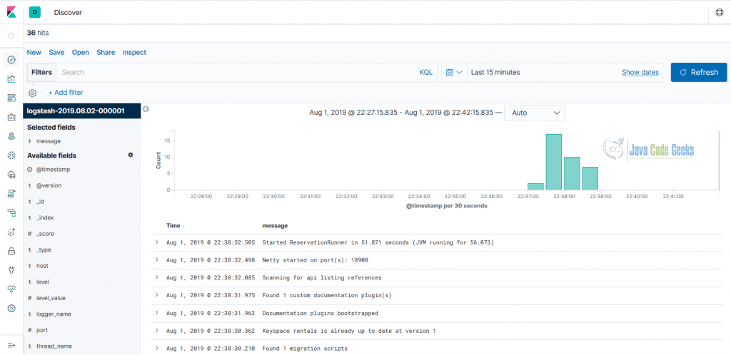Open the help menu icon
The image size is (731, 355).
(x=719, y=13)
